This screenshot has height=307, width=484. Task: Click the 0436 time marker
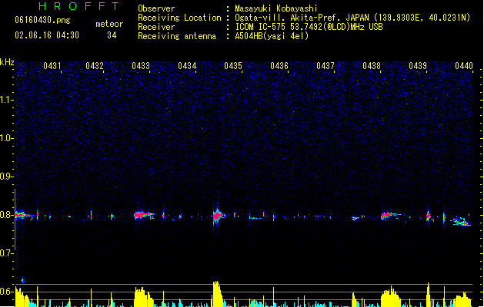[279, 65]
